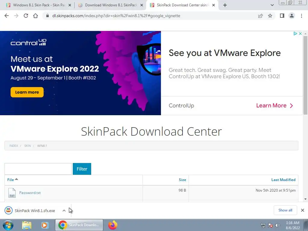The width and height of the screenshot is (308, 231).
Task: Open the Windows Start menu
Action: tap(8, 225)
